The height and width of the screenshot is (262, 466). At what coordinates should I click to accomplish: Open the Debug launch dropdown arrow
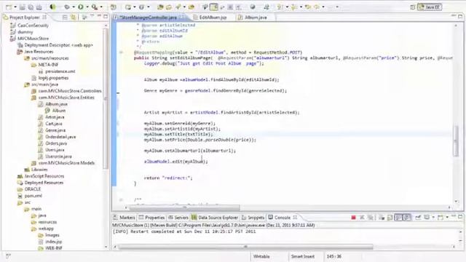point(73,7)
